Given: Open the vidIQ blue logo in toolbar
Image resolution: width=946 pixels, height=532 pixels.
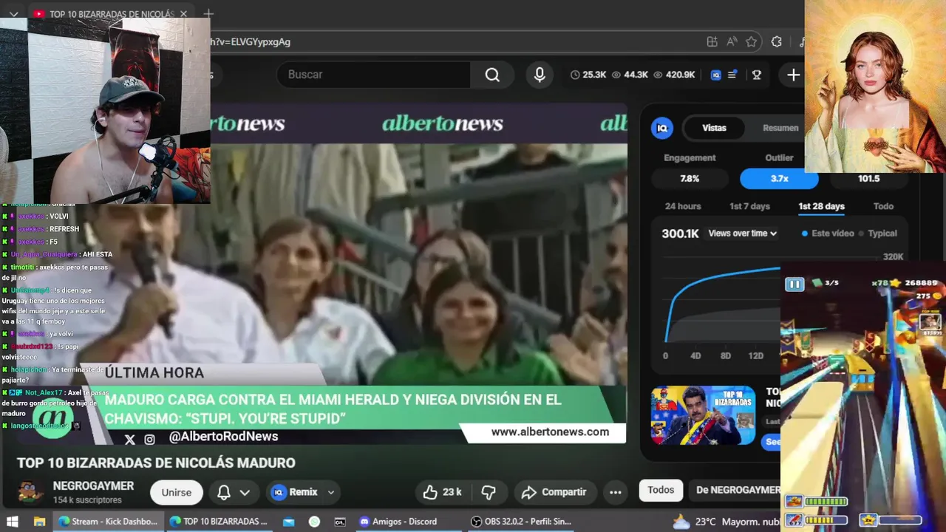Looking at the screenshot, I should [x=715, y=75].
